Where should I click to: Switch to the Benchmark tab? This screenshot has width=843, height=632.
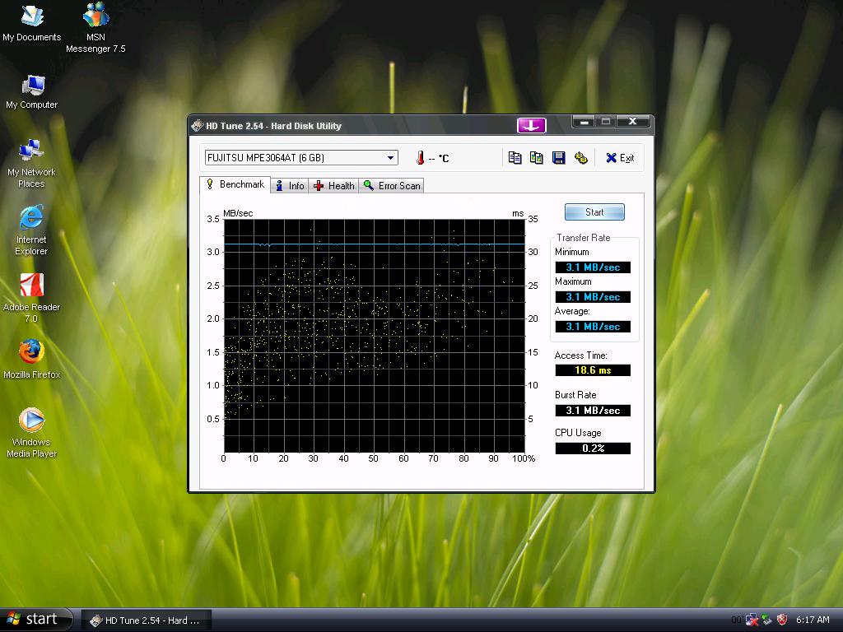click(x=235, y=184)
